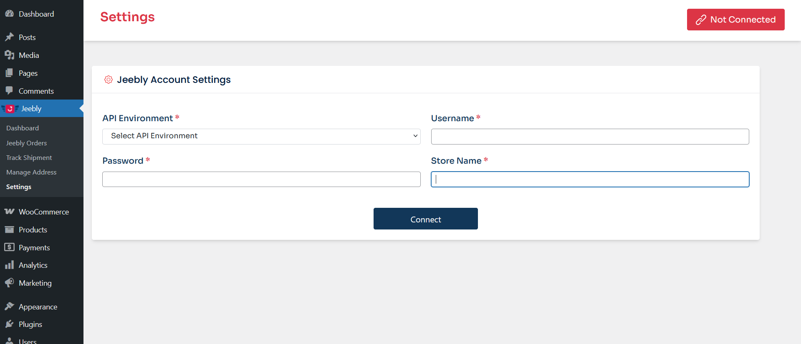801x344 pixels.
Task: Open the Payments menu
Action: (x=42, y=247)
